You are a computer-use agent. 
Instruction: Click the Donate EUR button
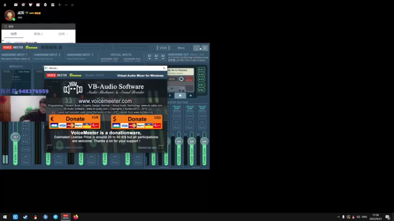click(75, 122)
